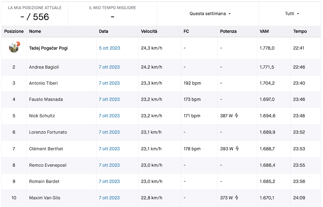323x207 pixels.
Task: Click lightning icon beside Maxim Van Gils' power
Action: click(237, 198)
